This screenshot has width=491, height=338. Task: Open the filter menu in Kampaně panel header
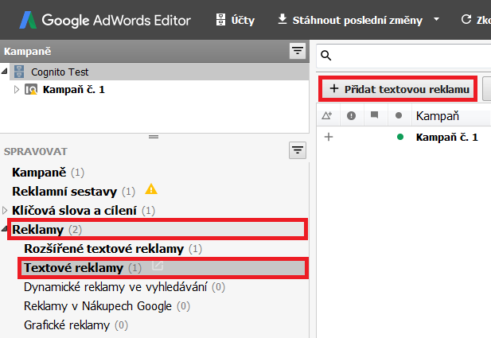[x=297, y=51]
